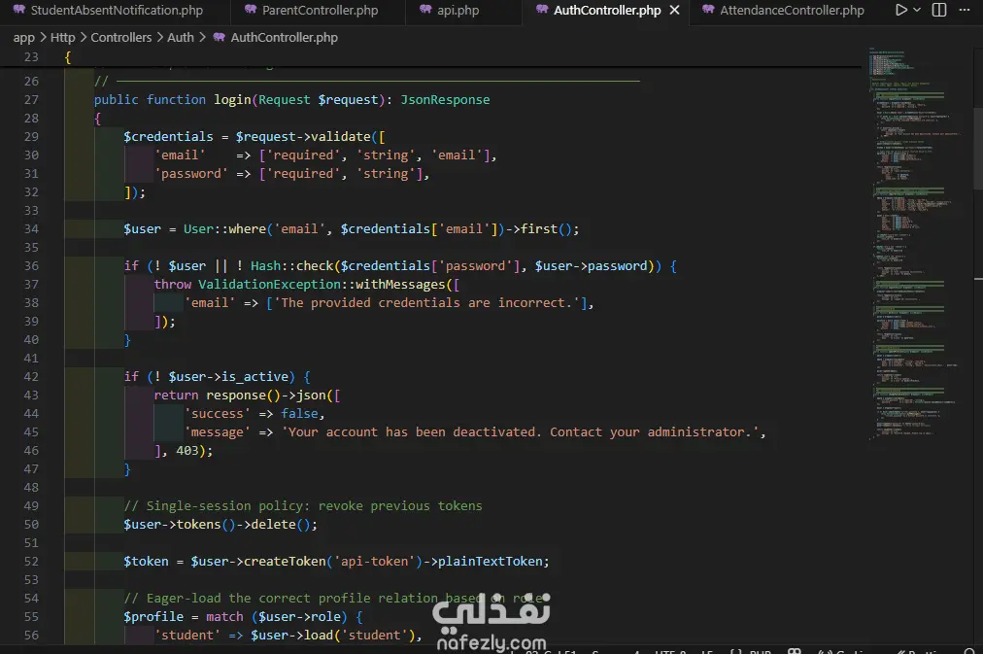The height and width of the screenshot is (654, 983).
Task: Click 'match' keyword on line 55
Action: 224,617
